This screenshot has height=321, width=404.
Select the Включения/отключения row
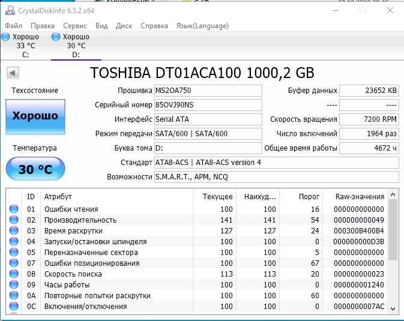(x=197, y=307)
